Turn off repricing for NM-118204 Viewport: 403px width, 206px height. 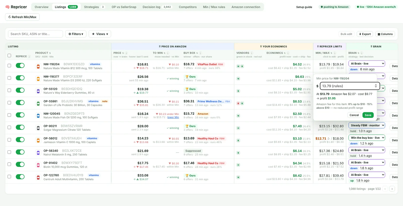click(x=20, y=65)
